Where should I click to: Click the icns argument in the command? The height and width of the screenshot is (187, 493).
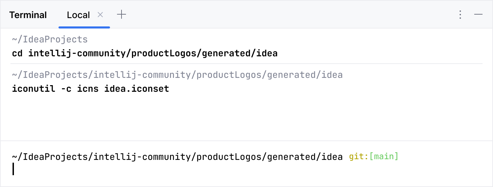[x=88, y=89]
